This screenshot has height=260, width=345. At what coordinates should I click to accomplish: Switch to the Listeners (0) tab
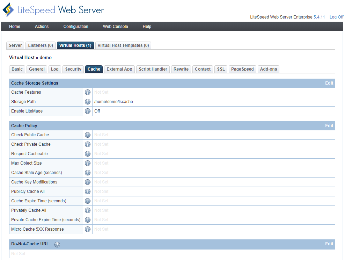tap(41, 45)
